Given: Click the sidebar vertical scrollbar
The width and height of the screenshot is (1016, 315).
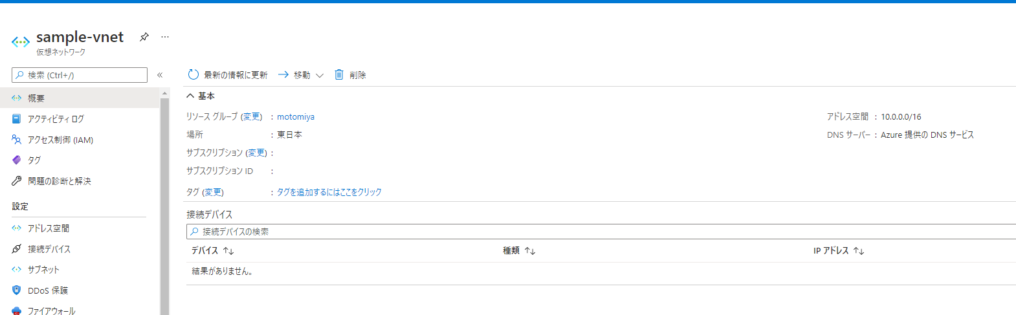Looking at the screenshot, I should coord(164,206).
